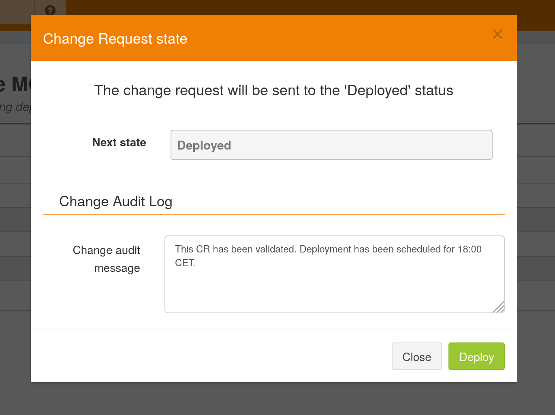Focus the Change audit message textarea
The width and height of the screenshot is (555, 415).
(334, 284)
